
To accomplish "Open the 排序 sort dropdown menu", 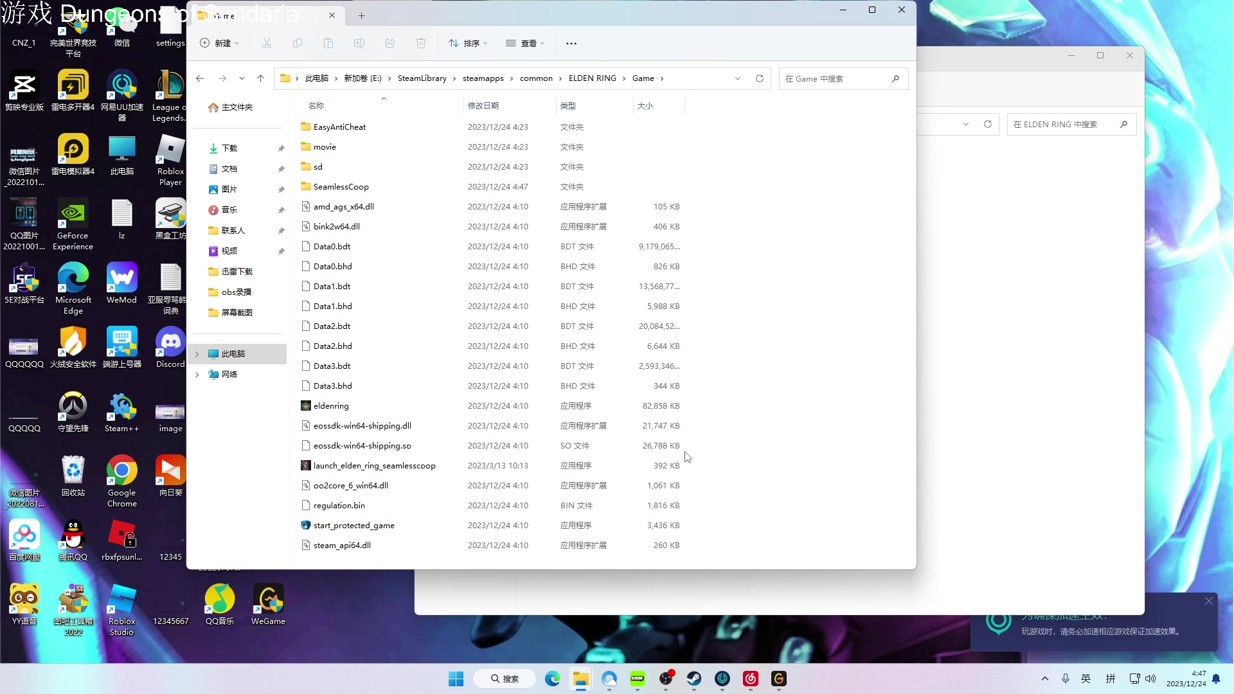I will coord(468,43).
